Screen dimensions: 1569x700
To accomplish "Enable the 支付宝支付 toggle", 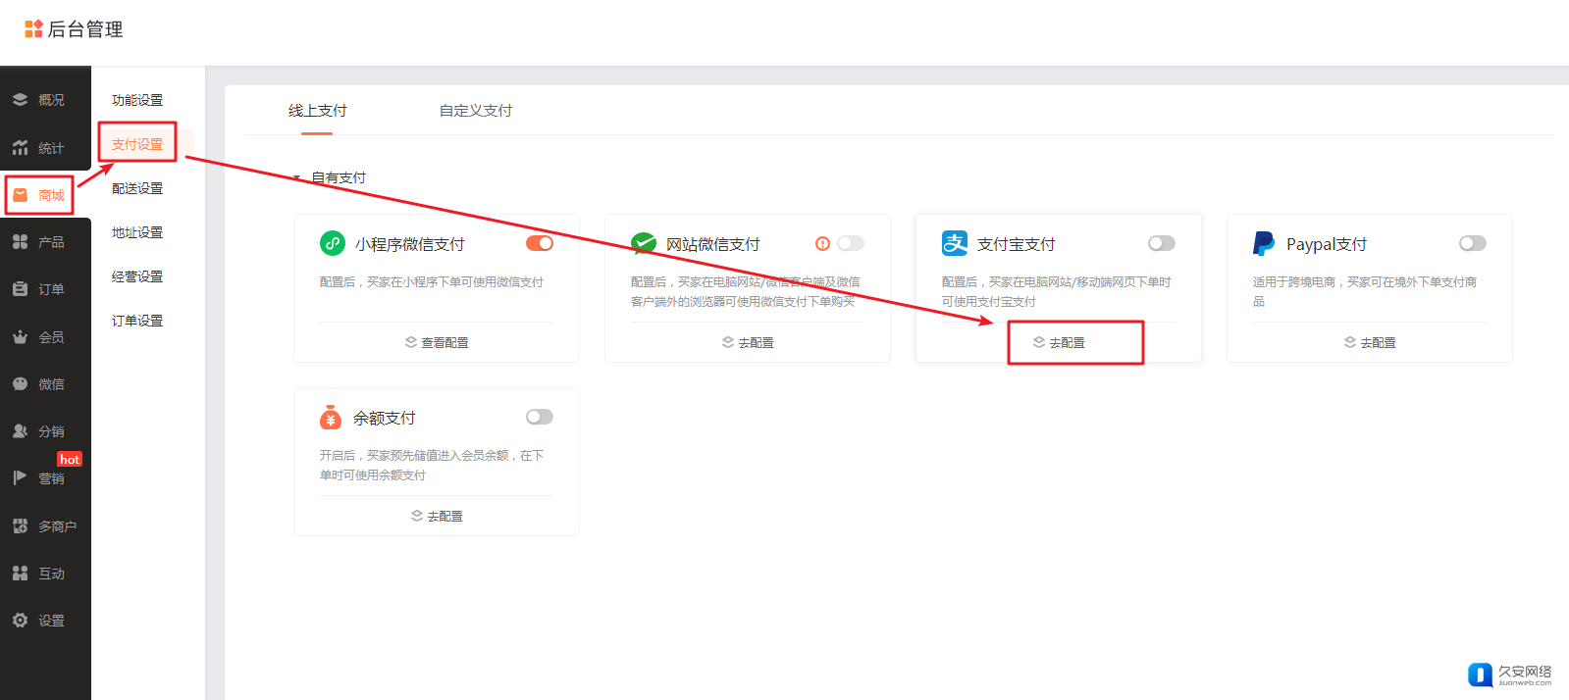I will click(x=1161, y=243).
